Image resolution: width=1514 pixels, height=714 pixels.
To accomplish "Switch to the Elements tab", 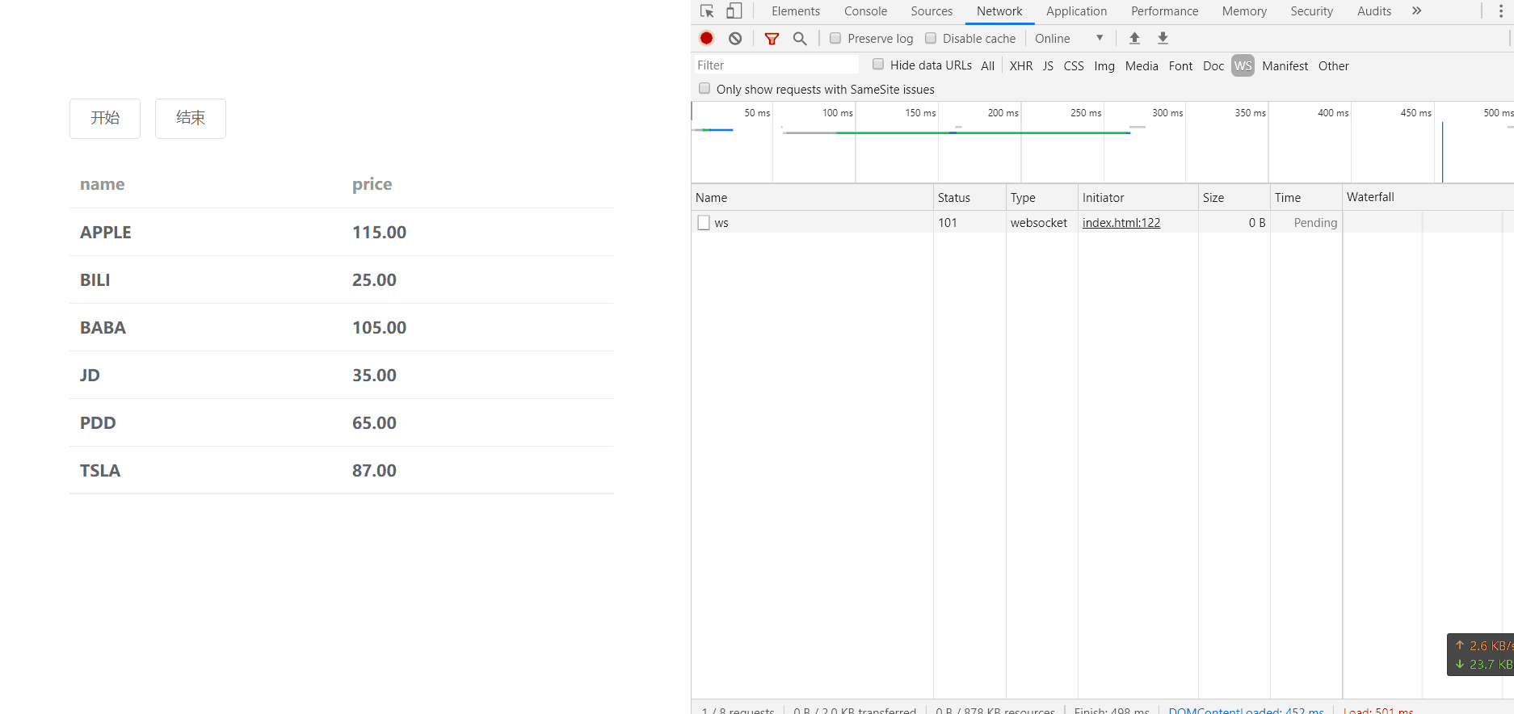I will click(x=796, y=11).
